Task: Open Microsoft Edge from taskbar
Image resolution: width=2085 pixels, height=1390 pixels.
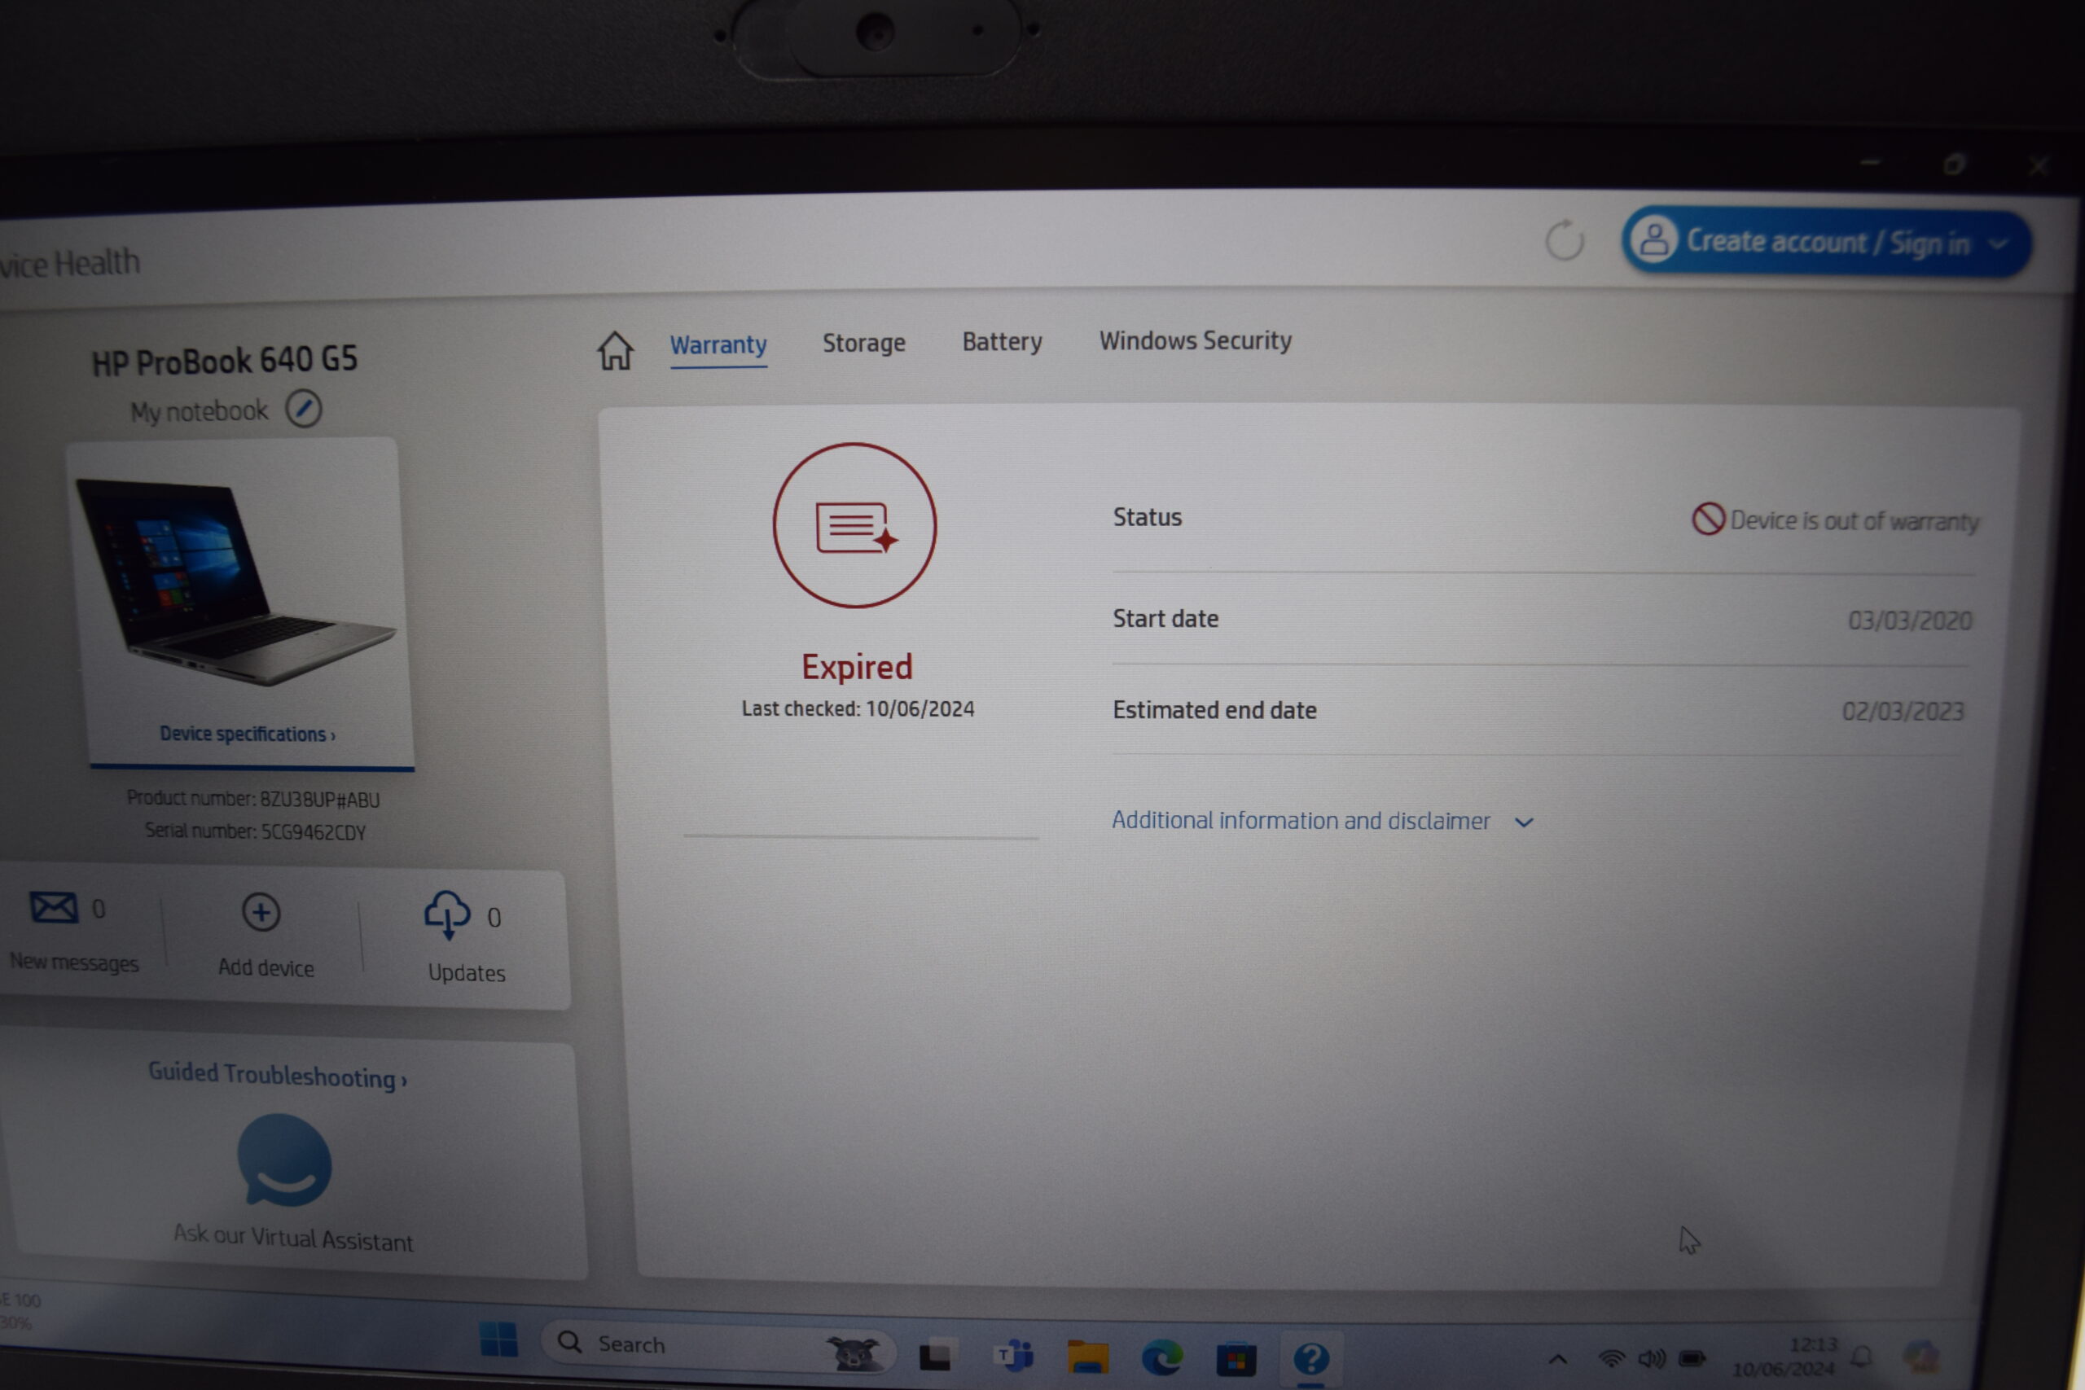Action: pos(1162,1358)
